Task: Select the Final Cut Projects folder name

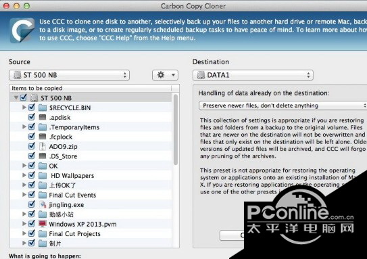Action: click(74, 234)
